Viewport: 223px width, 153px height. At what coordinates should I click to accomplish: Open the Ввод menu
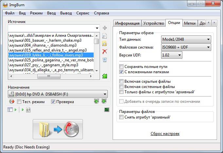(51, 13)
